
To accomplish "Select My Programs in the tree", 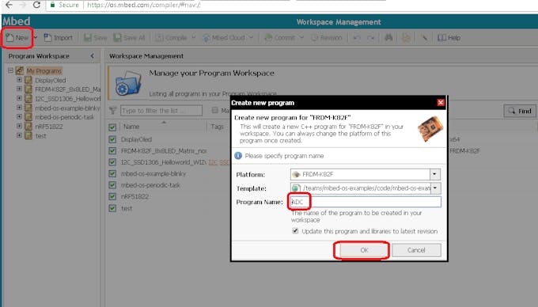I will 44,71.
